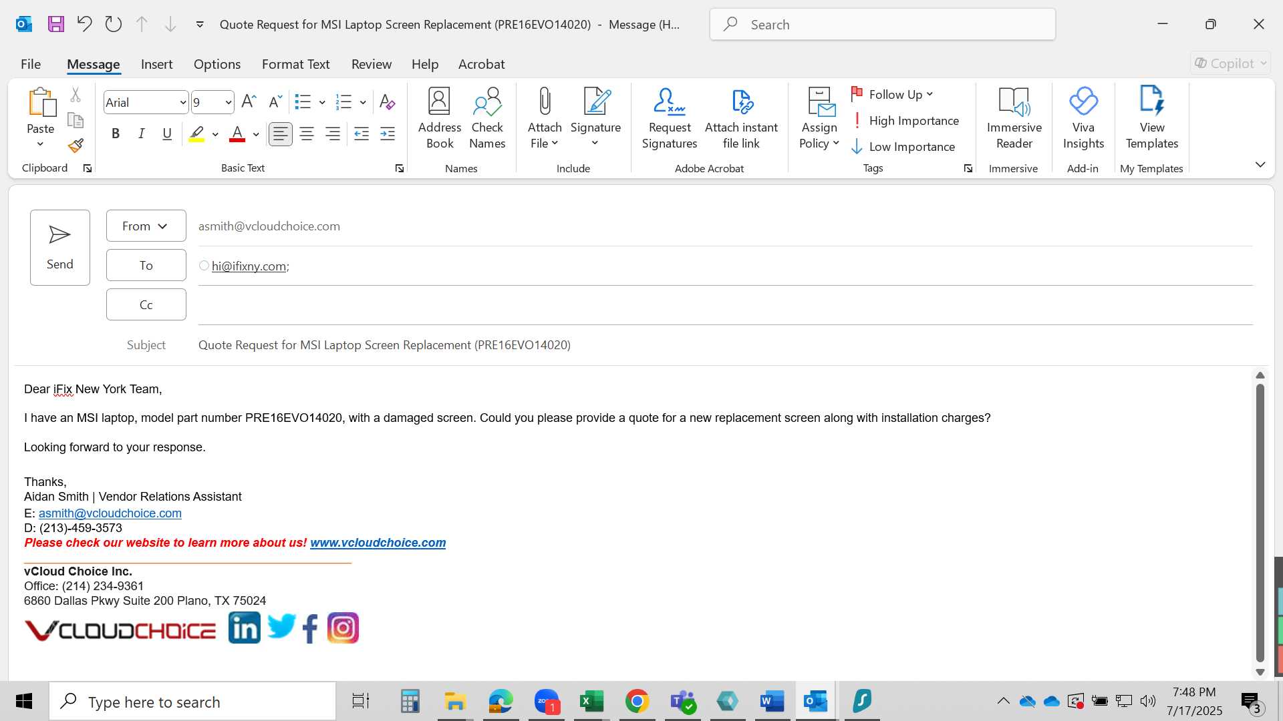
Task: Click the Outlook Search box
Action: (x=883, y=25)
